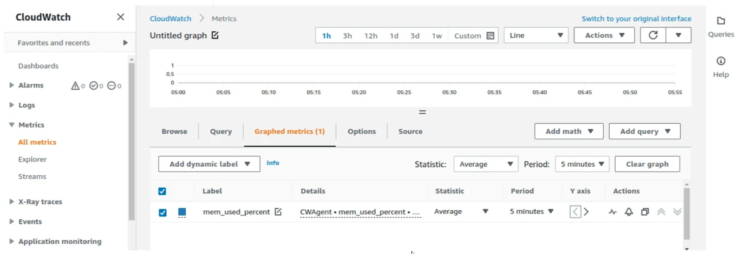This screenshot has width=743, height=254.
Task: Move metric row down with double chevron
Action: pos(678,211)
